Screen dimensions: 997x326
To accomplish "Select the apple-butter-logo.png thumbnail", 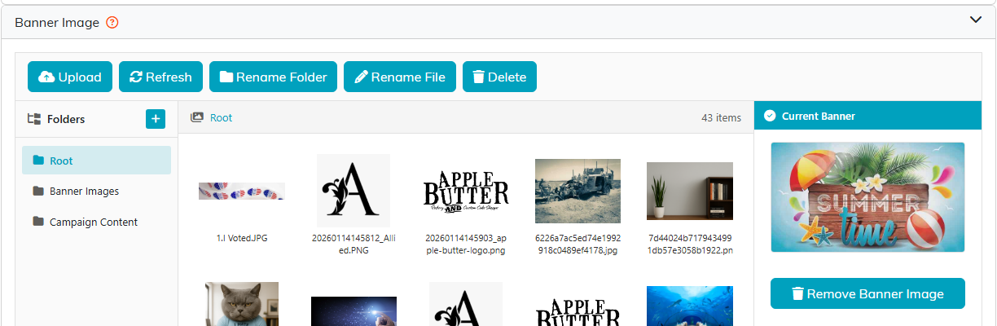I will click(x=466, y=191).
